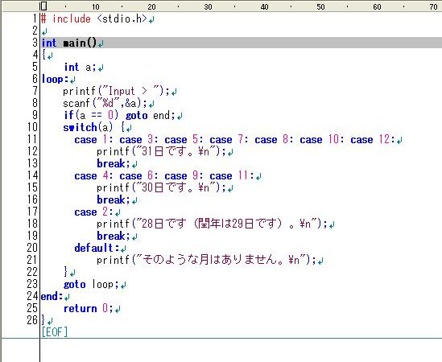Screen dimensions: 442x362
Task: Click printf "31日です。" statement
Action: 161,151
